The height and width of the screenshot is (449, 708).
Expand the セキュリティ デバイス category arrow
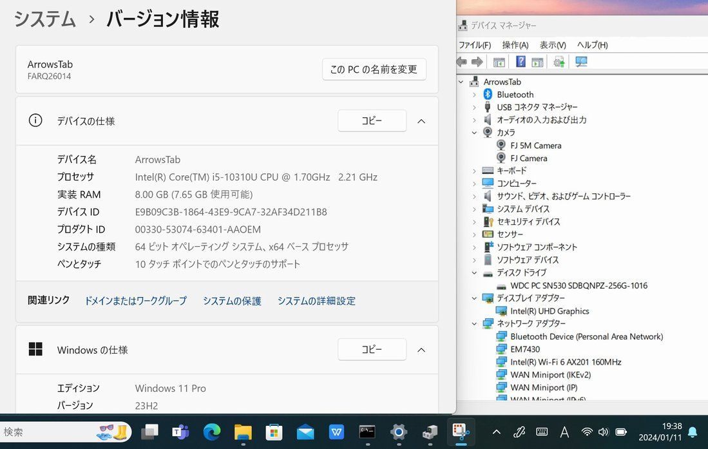(x=474, y=222)
